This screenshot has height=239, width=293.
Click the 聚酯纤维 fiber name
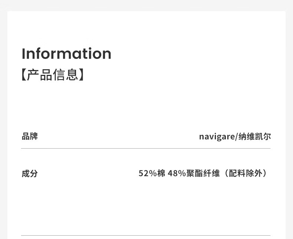203,173
